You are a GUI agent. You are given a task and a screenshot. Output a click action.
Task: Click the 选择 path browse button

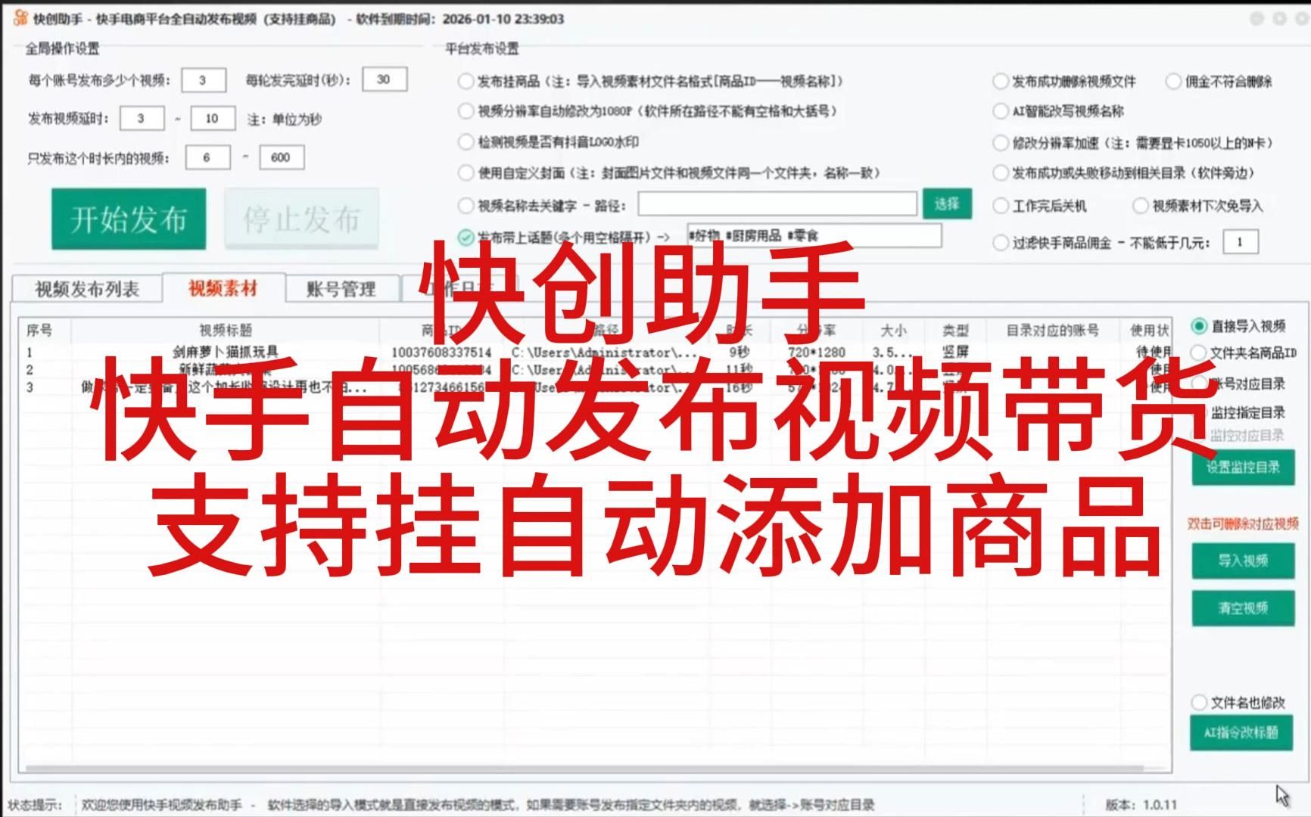pos(947,204)
